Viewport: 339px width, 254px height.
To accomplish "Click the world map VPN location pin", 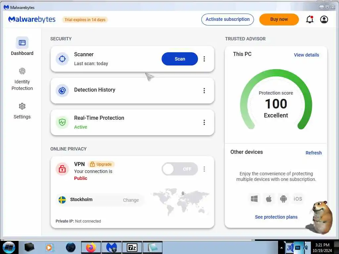I will (183, 193).
